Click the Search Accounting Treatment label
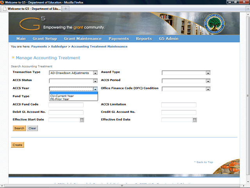The image size is (250, 188). click(32, 66)
